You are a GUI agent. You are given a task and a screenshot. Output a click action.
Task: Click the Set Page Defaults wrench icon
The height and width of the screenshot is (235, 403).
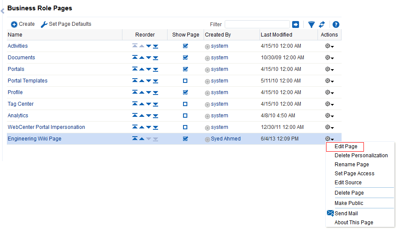point(44,24)
